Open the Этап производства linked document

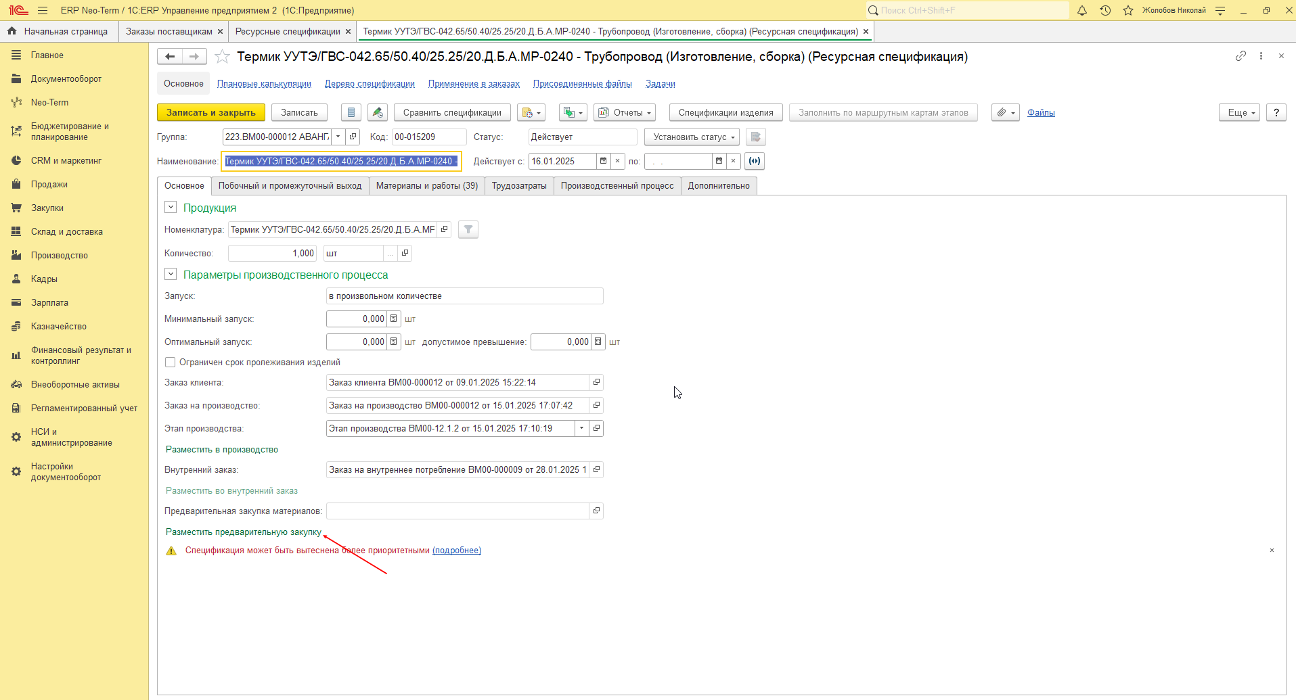point(596,429)
